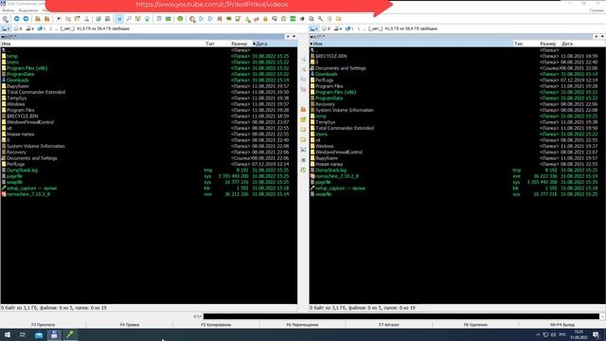This screenshot has height=341, width=606.
Task: Click the green clock icon in the middle vertical bar
Action: click(303, 170)
